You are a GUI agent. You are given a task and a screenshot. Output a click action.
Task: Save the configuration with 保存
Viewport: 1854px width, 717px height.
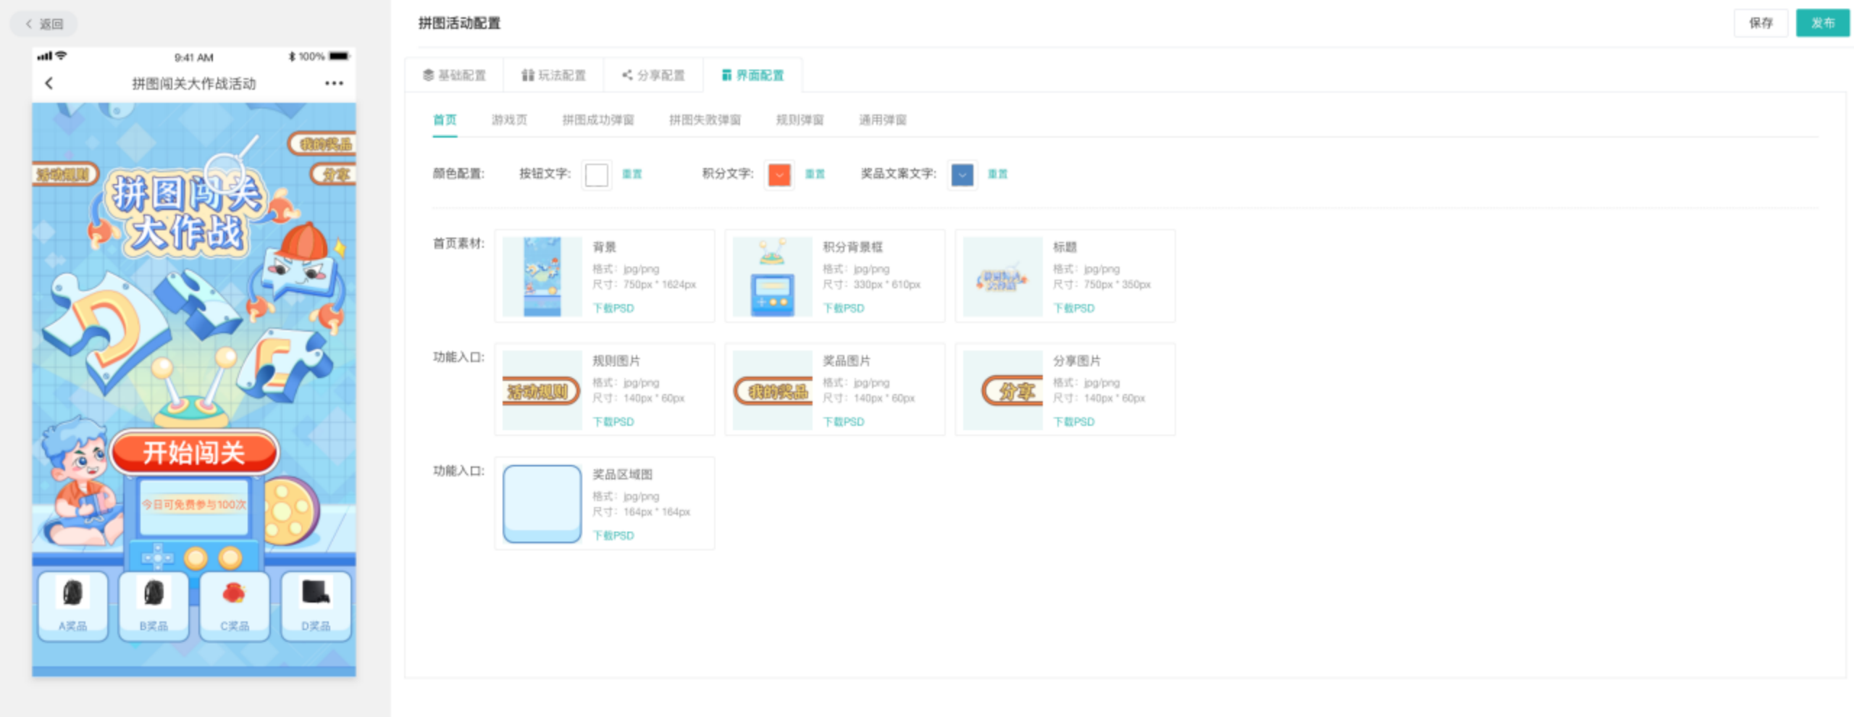[x=1761, y=23]
